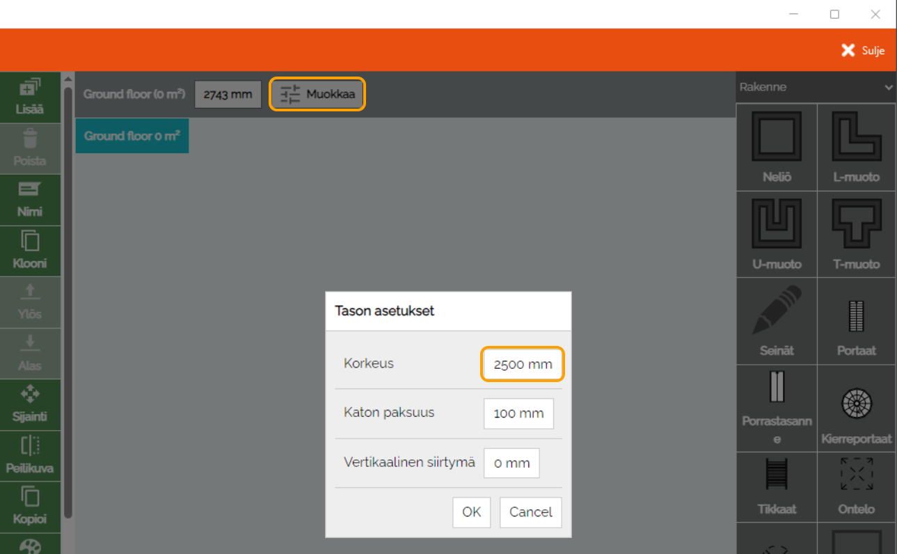Add Portaat stairs
The width and height of the screenshot is (897, 554).
pos(857,322)
